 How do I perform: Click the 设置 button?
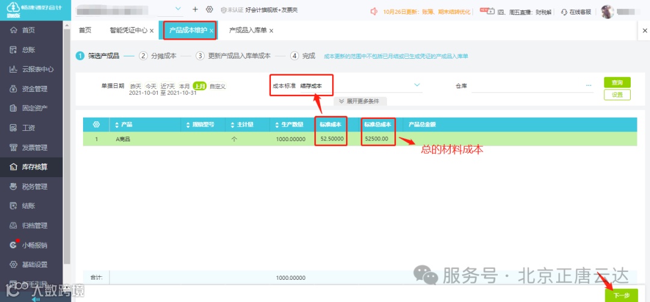pos(617,95)
